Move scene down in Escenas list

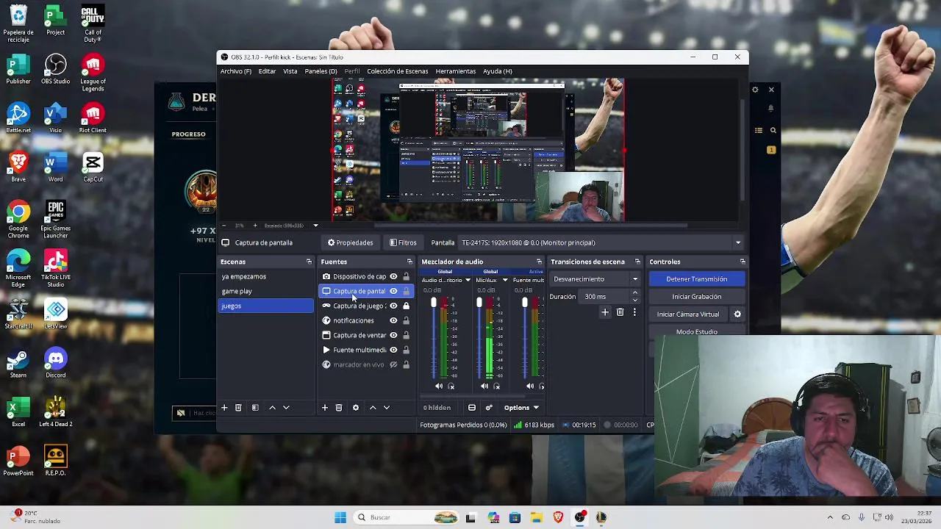286,408
